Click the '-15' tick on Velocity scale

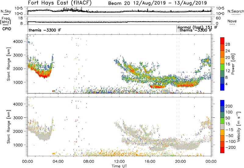tap(229, 129)
